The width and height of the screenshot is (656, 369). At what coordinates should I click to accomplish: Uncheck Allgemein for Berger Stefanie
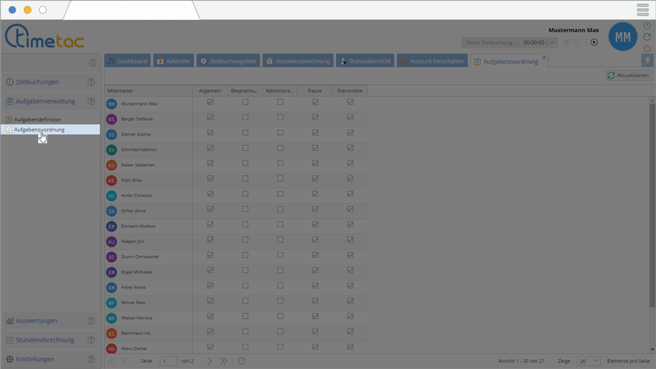(x=210, y=118)
